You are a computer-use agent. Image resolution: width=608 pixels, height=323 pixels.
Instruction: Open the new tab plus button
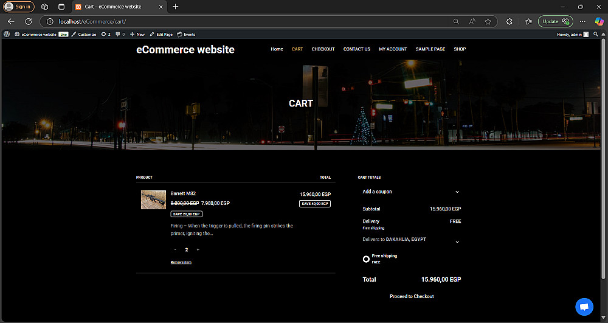tap(176, 7)
